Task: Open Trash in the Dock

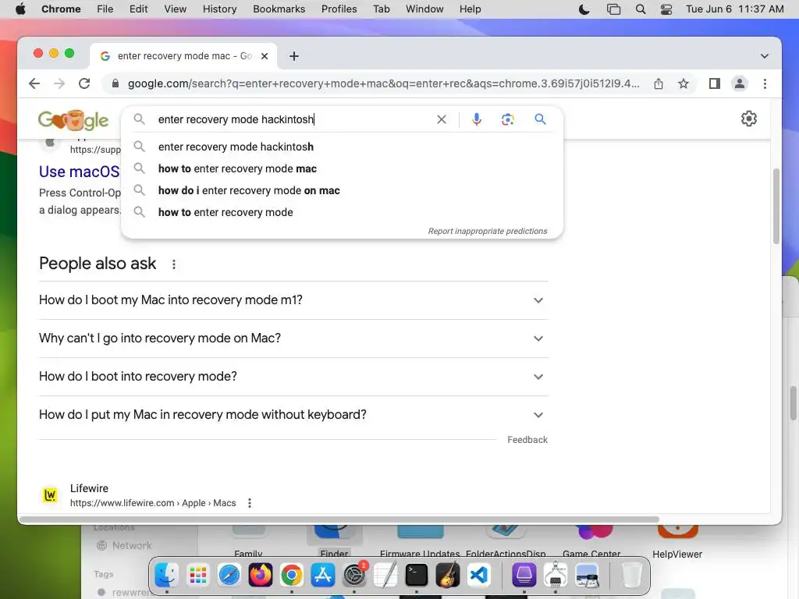Action: (632, 575)
